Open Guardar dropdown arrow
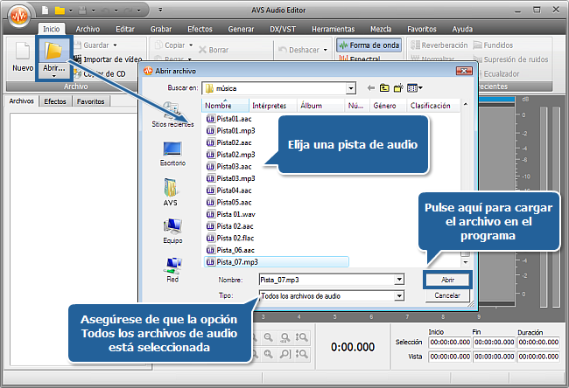 (x=115, y=45)
